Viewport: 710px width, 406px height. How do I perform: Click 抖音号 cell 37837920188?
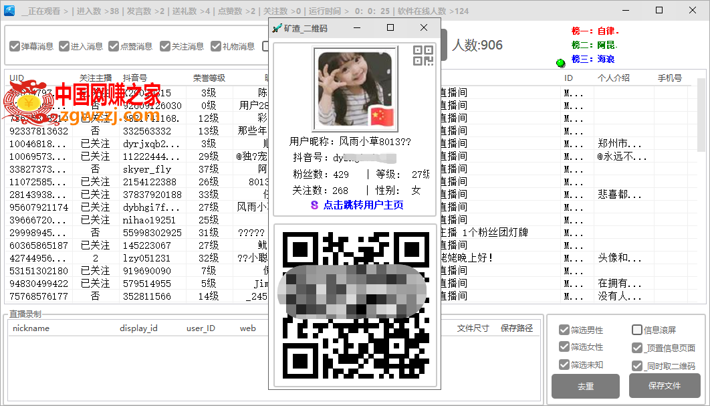coord(152,195)
